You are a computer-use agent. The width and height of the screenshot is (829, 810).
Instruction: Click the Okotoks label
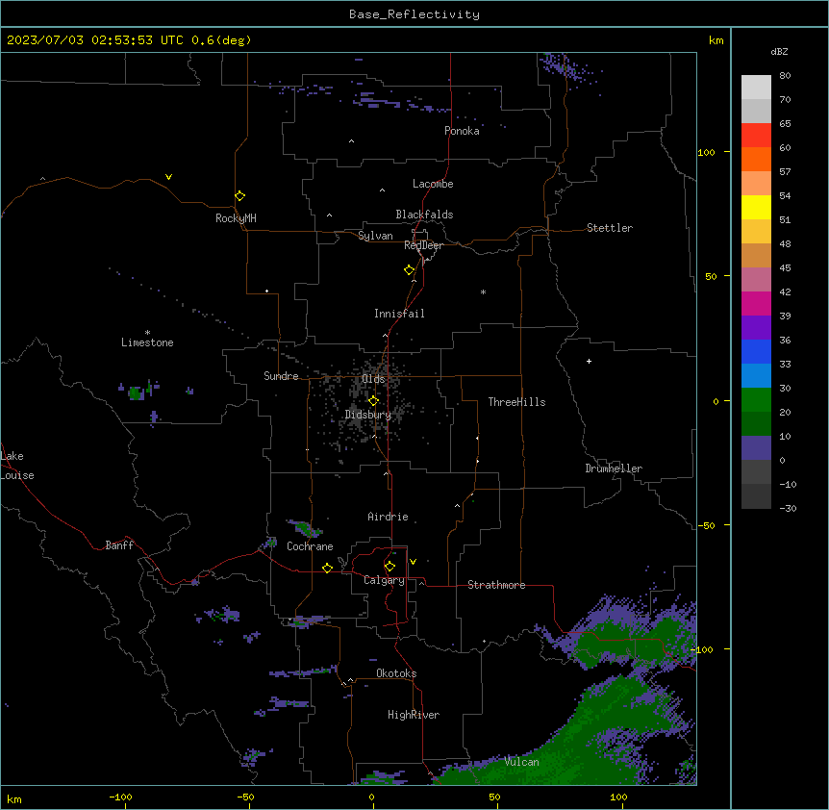[x=396, y=673]
